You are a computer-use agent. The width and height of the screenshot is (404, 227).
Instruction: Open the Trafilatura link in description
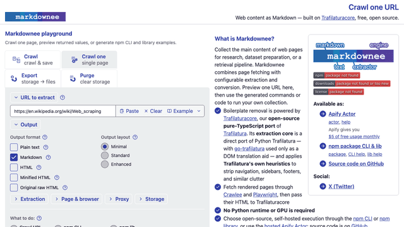[x=235, y=134]
